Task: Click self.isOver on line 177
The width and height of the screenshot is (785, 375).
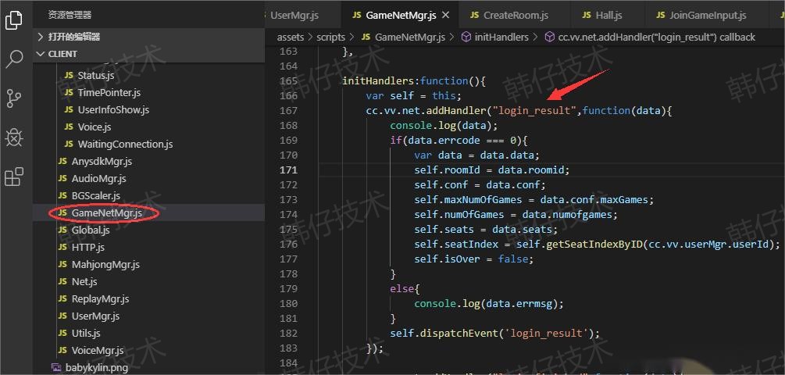Action: pos(447,259)
